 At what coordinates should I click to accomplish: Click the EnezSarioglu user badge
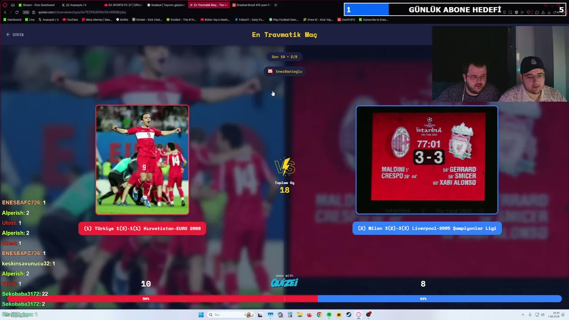pyautogui.click(x=284, y=71)
